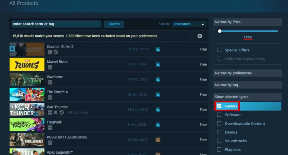
Task: Click FragPunk thumbnail image
Action: [27, 125]
